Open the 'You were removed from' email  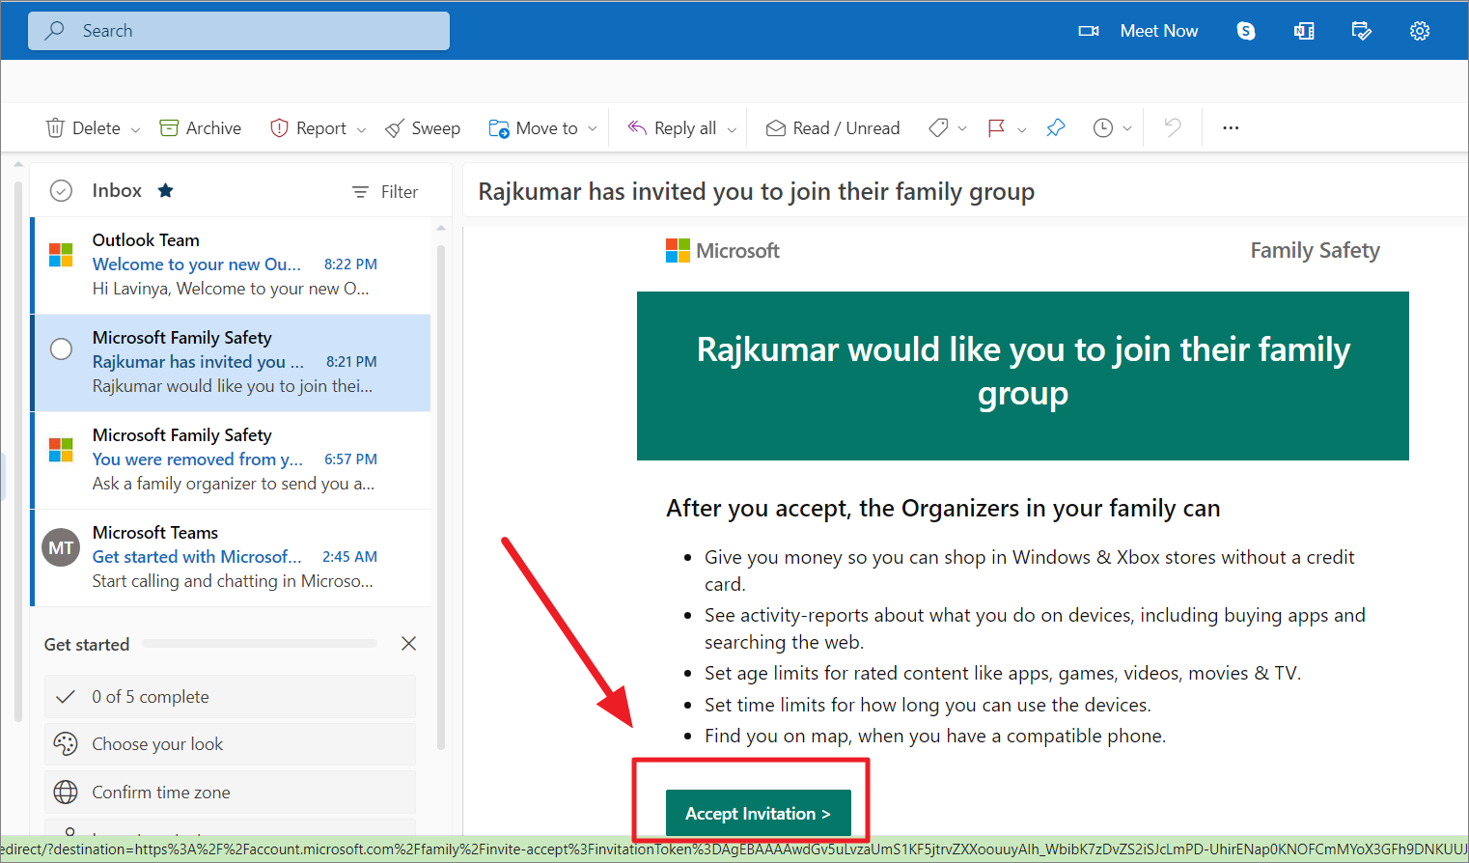(232, 459)
